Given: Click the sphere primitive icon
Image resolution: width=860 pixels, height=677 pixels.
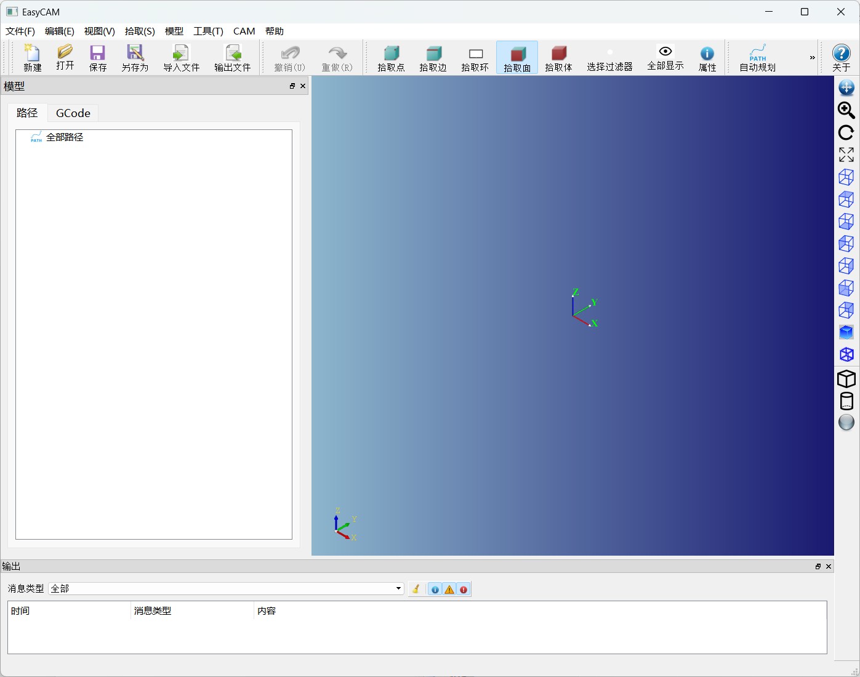Looking at the screenshot, I should [846, 422].
